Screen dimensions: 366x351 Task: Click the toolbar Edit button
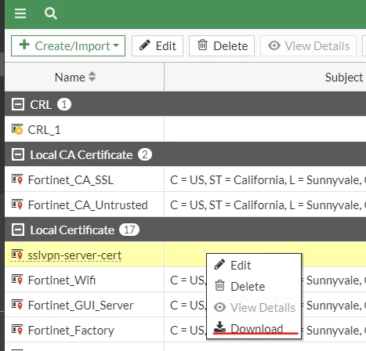coord(158,46)
